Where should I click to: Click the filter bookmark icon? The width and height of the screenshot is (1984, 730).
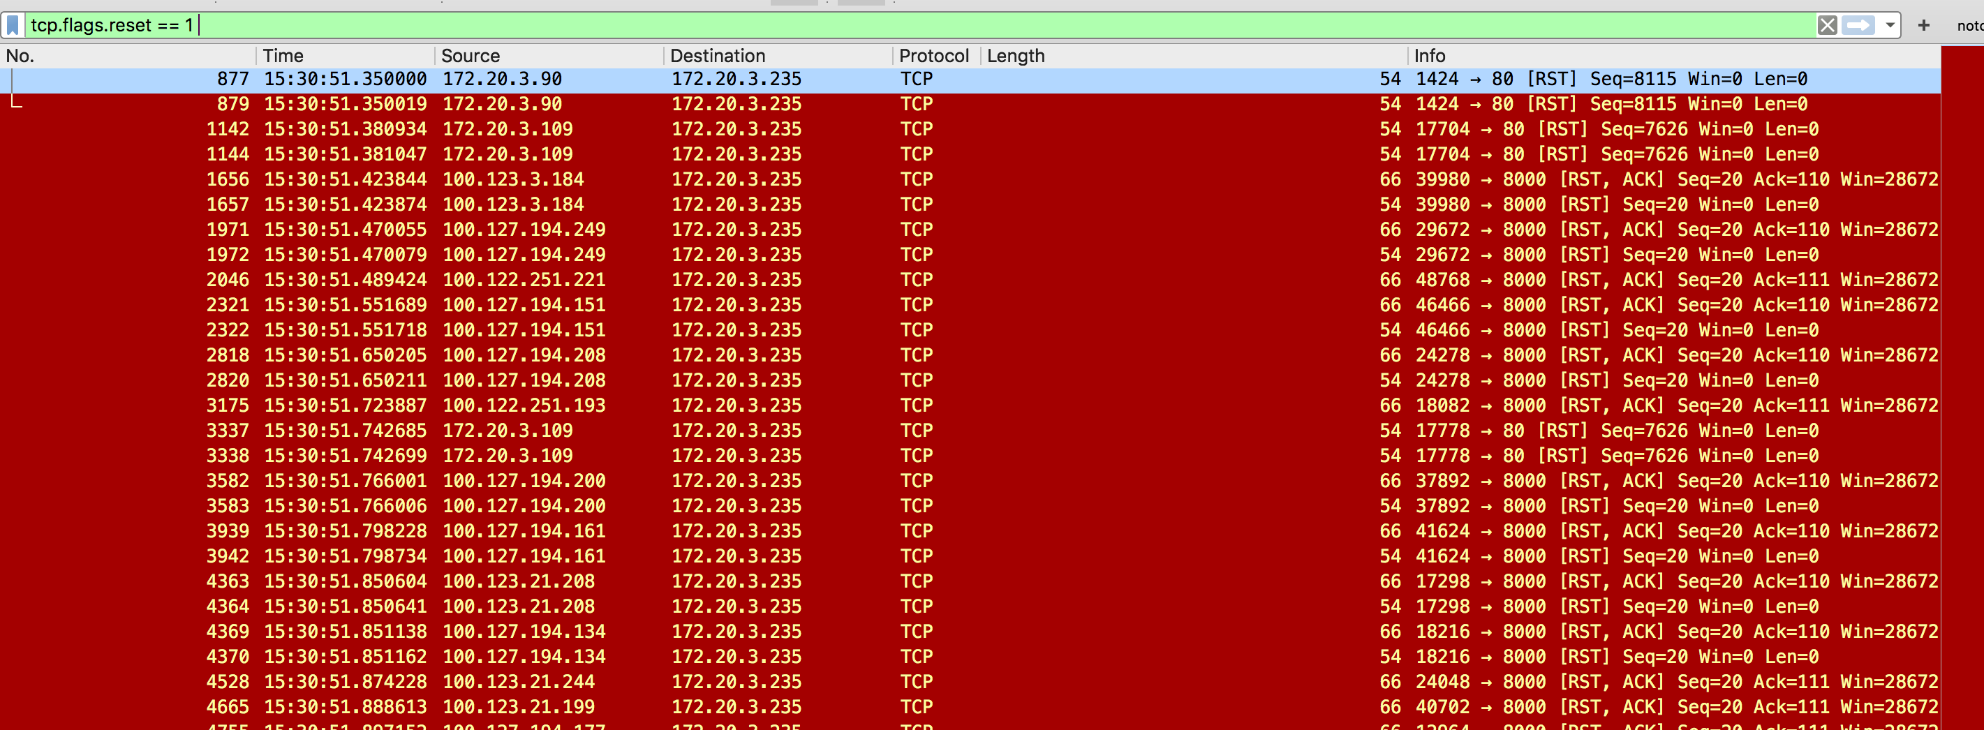(13, 25)
